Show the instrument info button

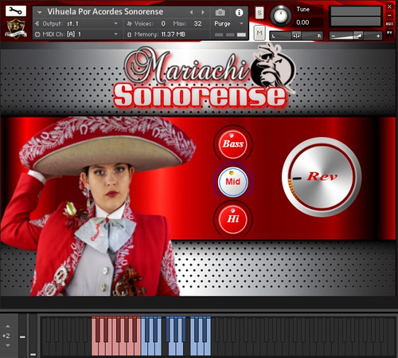click(x=239, y=12)
